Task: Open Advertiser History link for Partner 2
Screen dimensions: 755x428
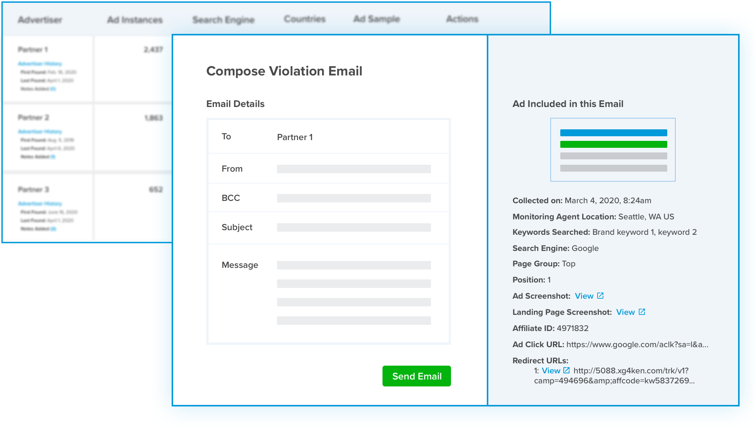Action: pos(40,131)
